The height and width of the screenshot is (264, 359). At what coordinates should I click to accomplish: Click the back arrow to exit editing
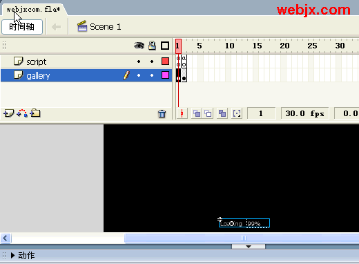tap(57, 27)
